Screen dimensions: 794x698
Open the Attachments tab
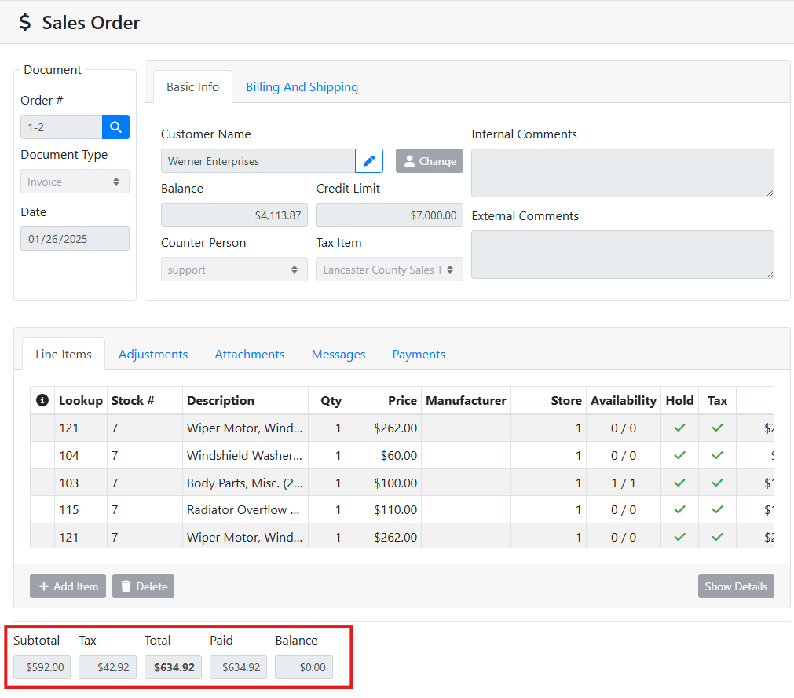pos(250,355)
